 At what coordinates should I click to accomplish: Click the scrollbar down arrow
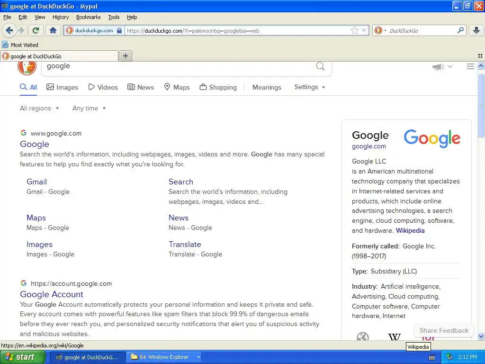click(x=481, y=337)
